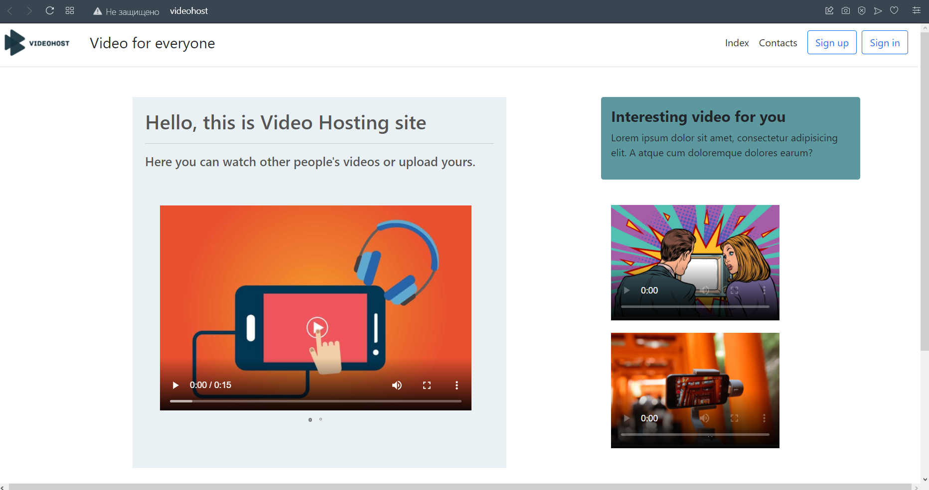Open more options on the main video

pos(457,385)
